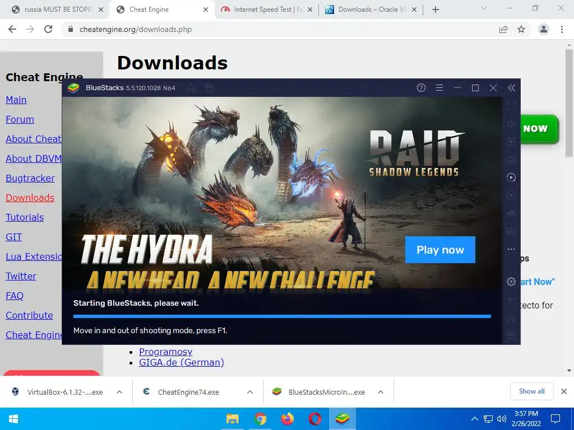Open File Explorer from taskbar

click(x=233, y=419)
